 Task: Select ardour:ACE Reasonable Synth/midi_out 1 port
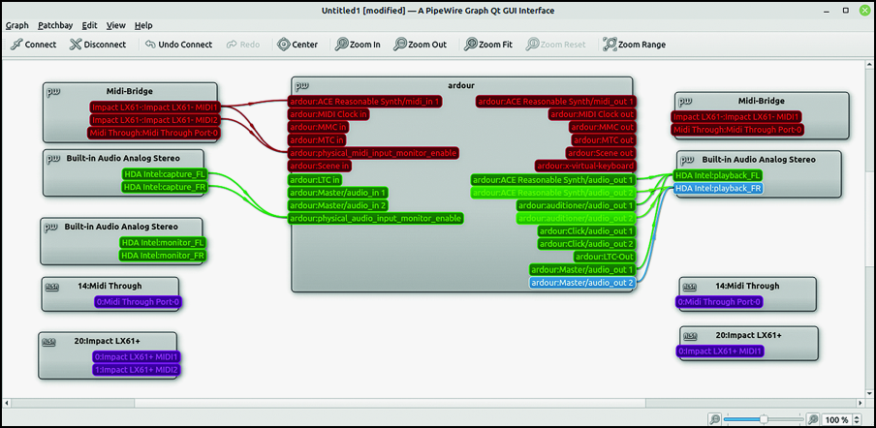[556, 102]
